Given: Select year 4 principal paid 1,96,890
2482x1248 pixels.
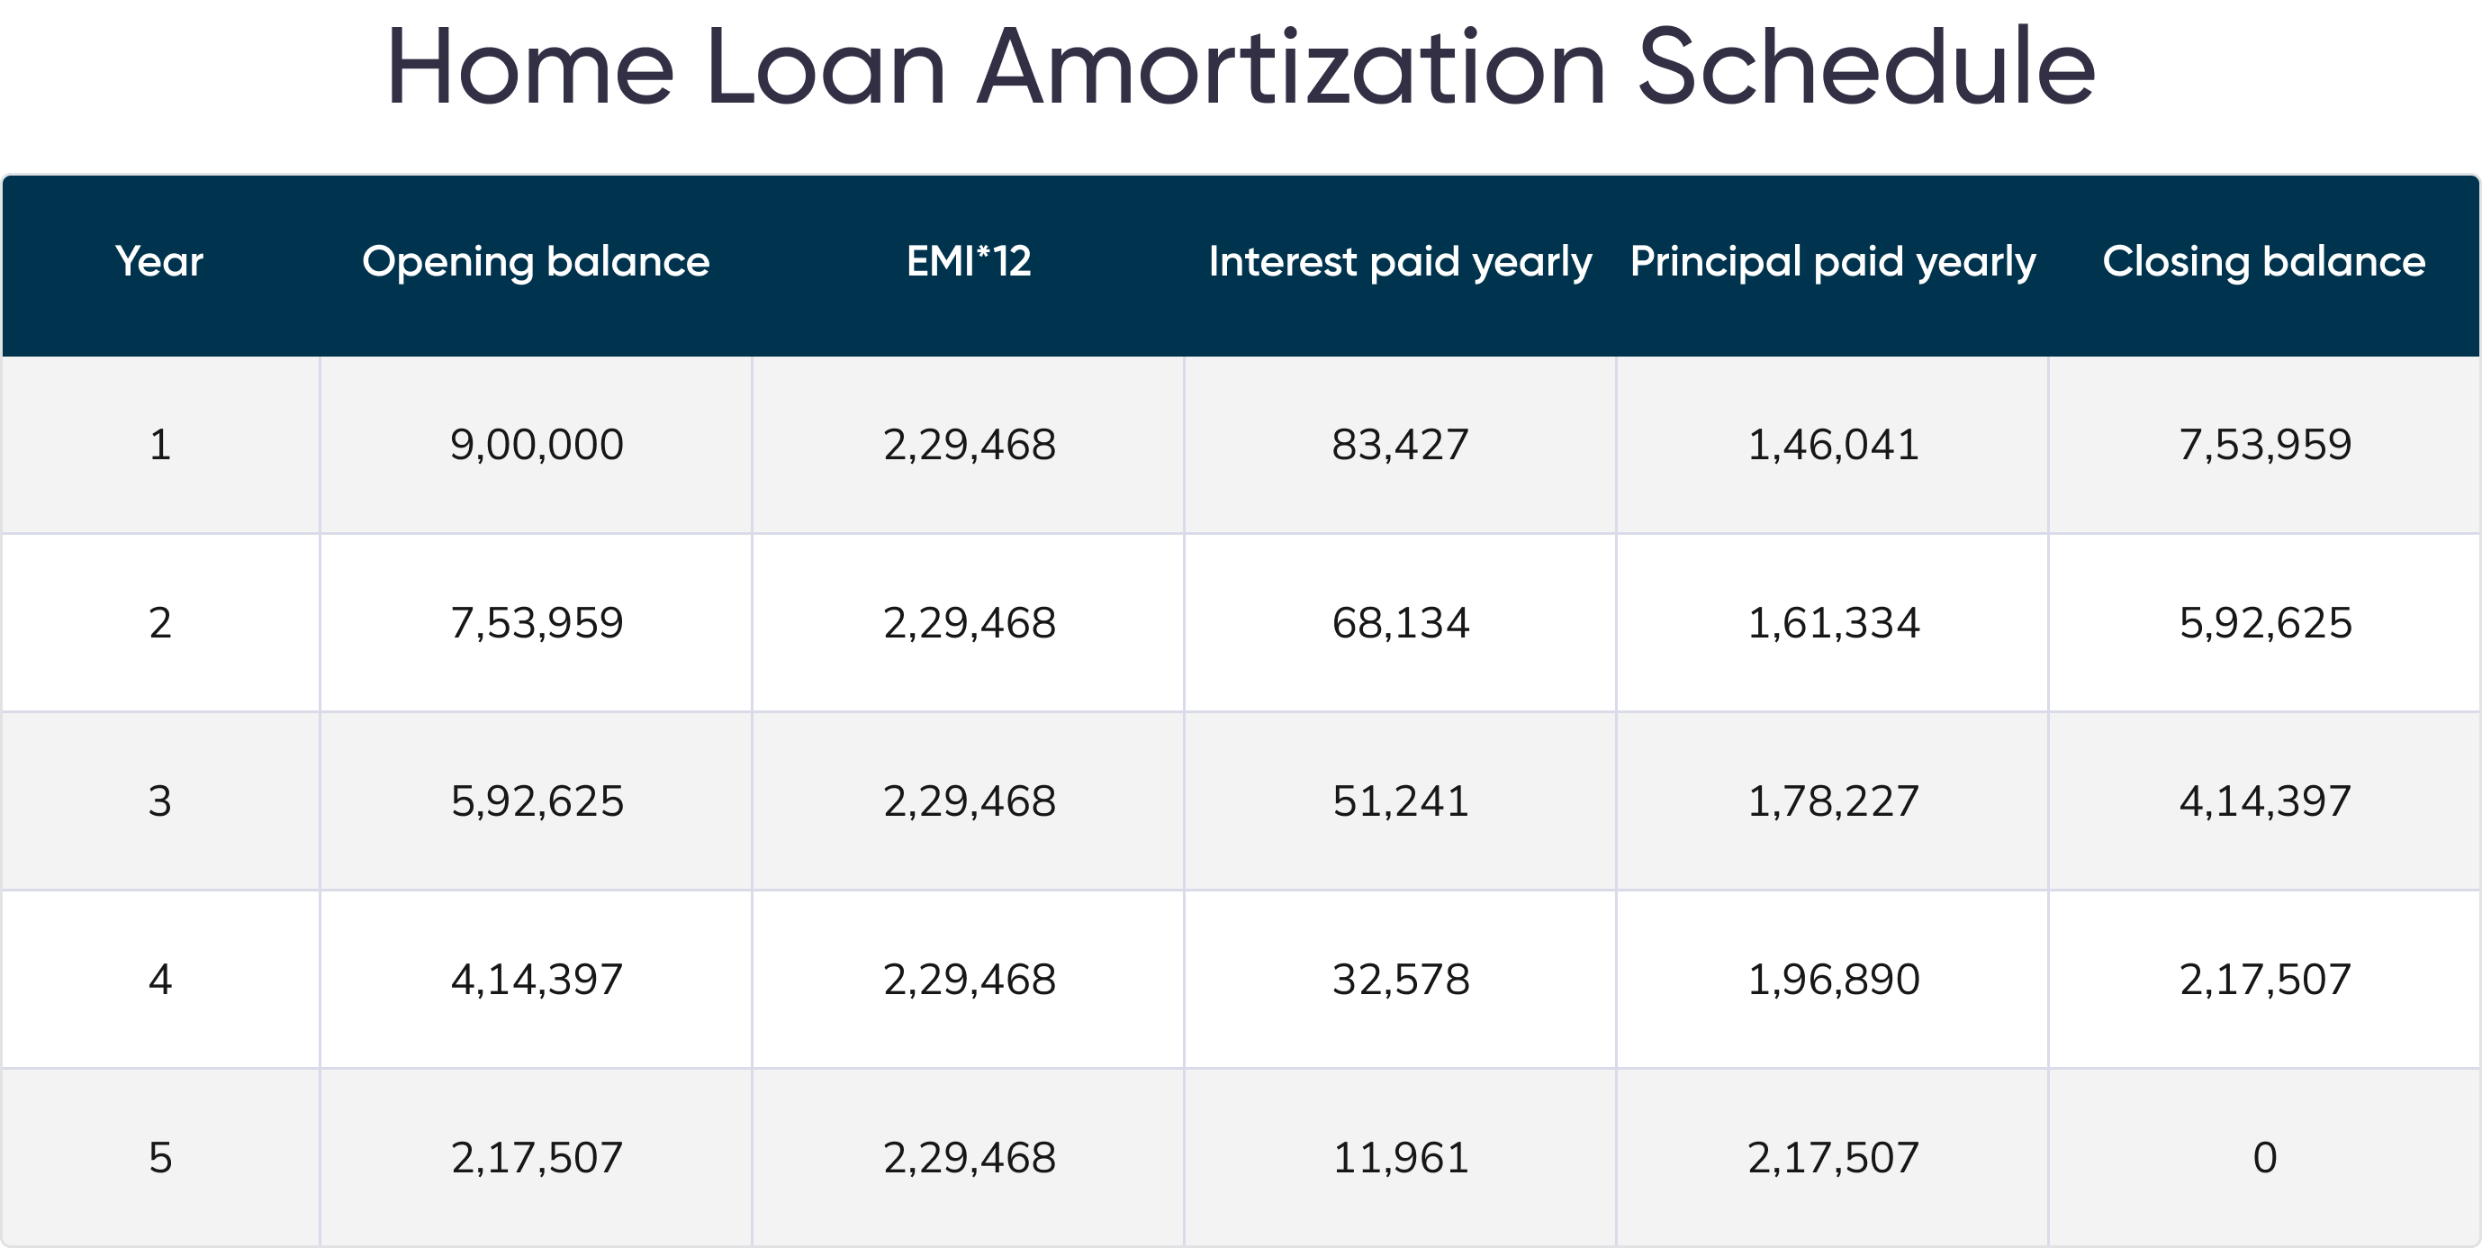Looking at the screenshot, I should coord(1833,979).
